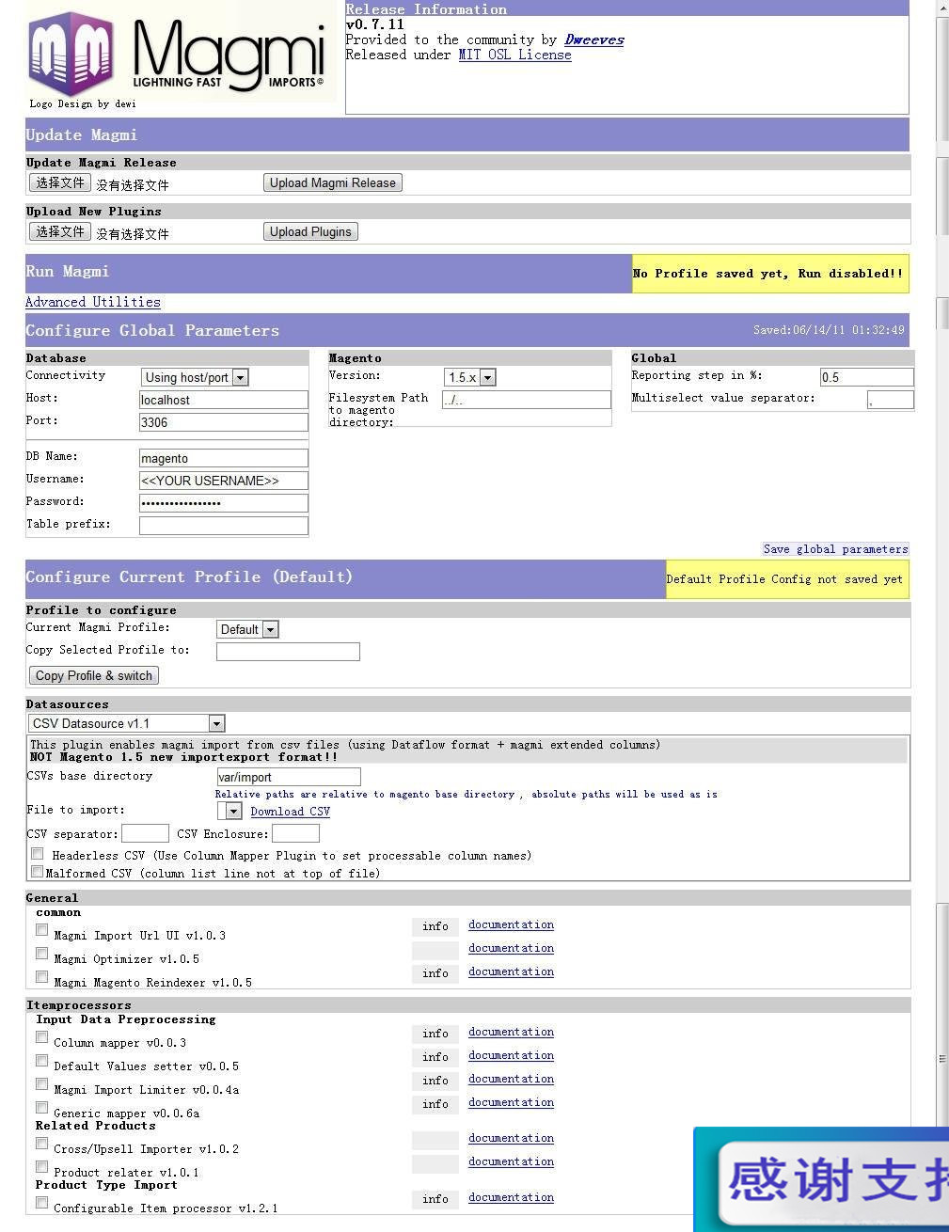Click the 'Default Profile Config not saved yet' notice

point(787,579)
